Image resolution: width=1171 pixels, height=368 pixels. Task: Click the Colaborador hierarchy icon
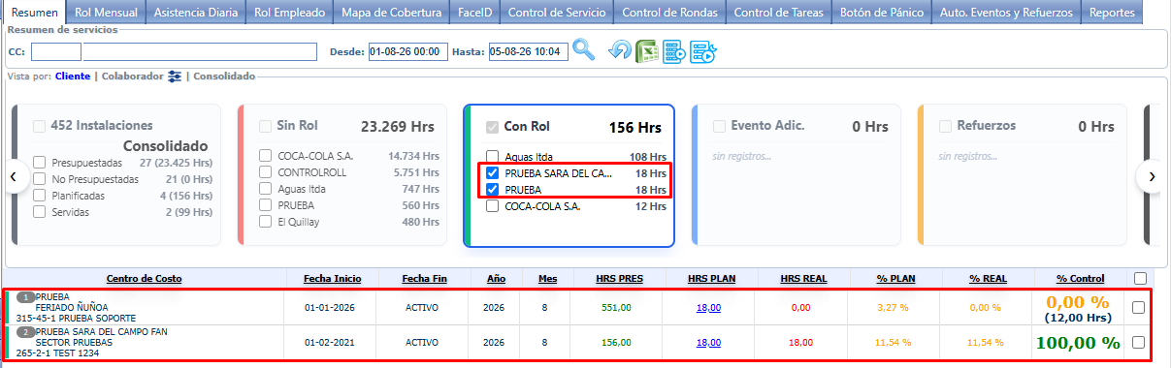click(175, 77)
